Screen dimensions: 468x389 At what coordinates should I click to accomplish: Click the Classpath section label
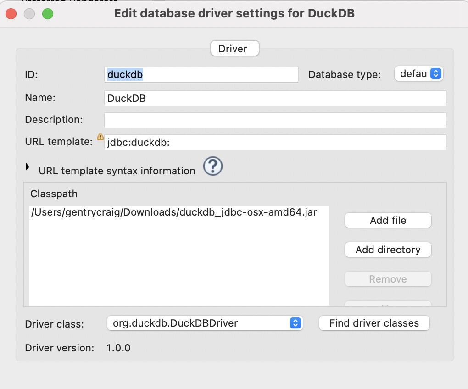(54, 194)
